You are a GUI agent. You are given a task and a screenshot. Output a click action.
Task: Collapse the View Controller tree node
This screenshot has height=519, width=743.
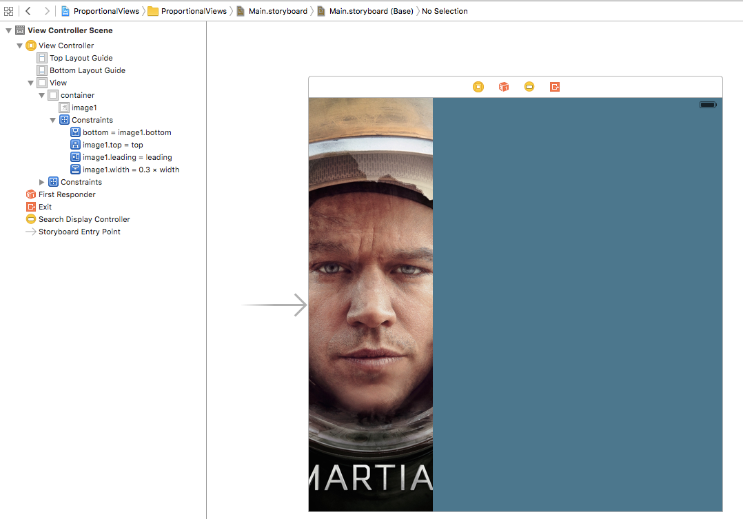coord(19,45)
